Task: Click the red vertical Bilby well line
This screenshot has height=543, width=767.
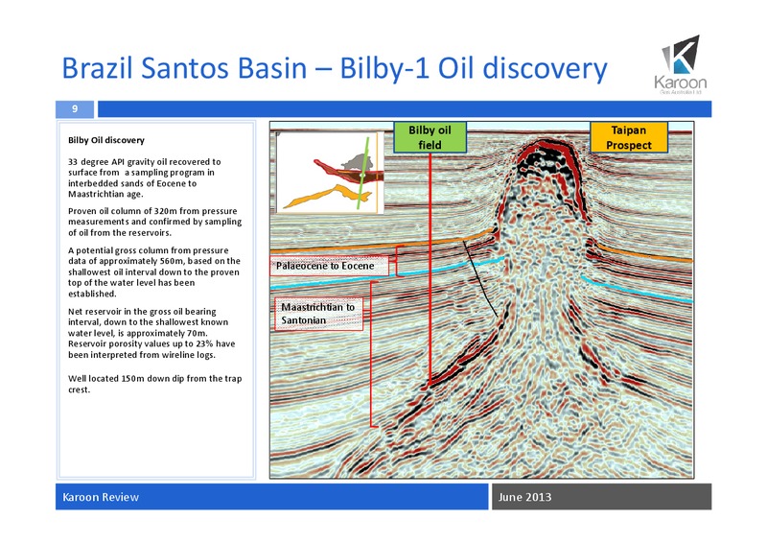Action: [x=430, y=270]
